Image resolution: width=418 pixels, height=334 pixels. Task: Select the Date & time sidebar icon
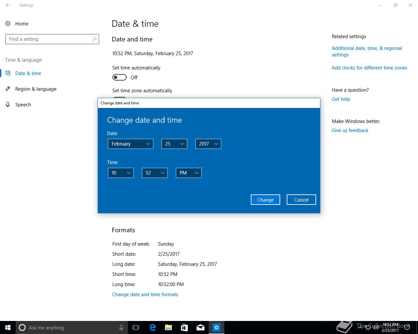click(x=8, y=73)
